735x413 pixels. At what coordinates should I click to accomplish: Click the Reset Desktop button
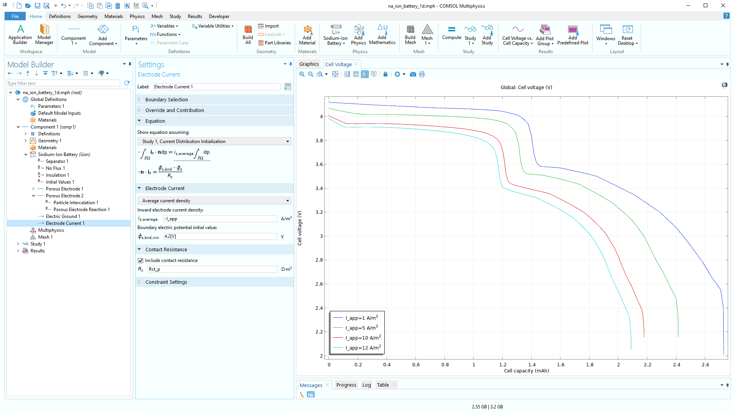pos(627,34)
